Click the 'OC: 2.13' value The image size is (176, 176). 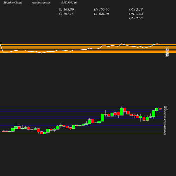(136, 10)
